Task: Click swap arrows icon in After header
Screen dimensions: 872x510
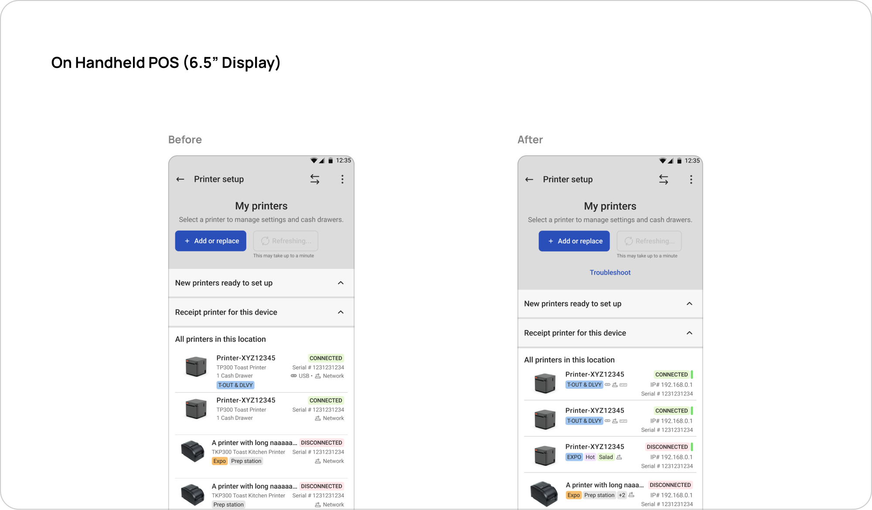Action: point(664,180)
